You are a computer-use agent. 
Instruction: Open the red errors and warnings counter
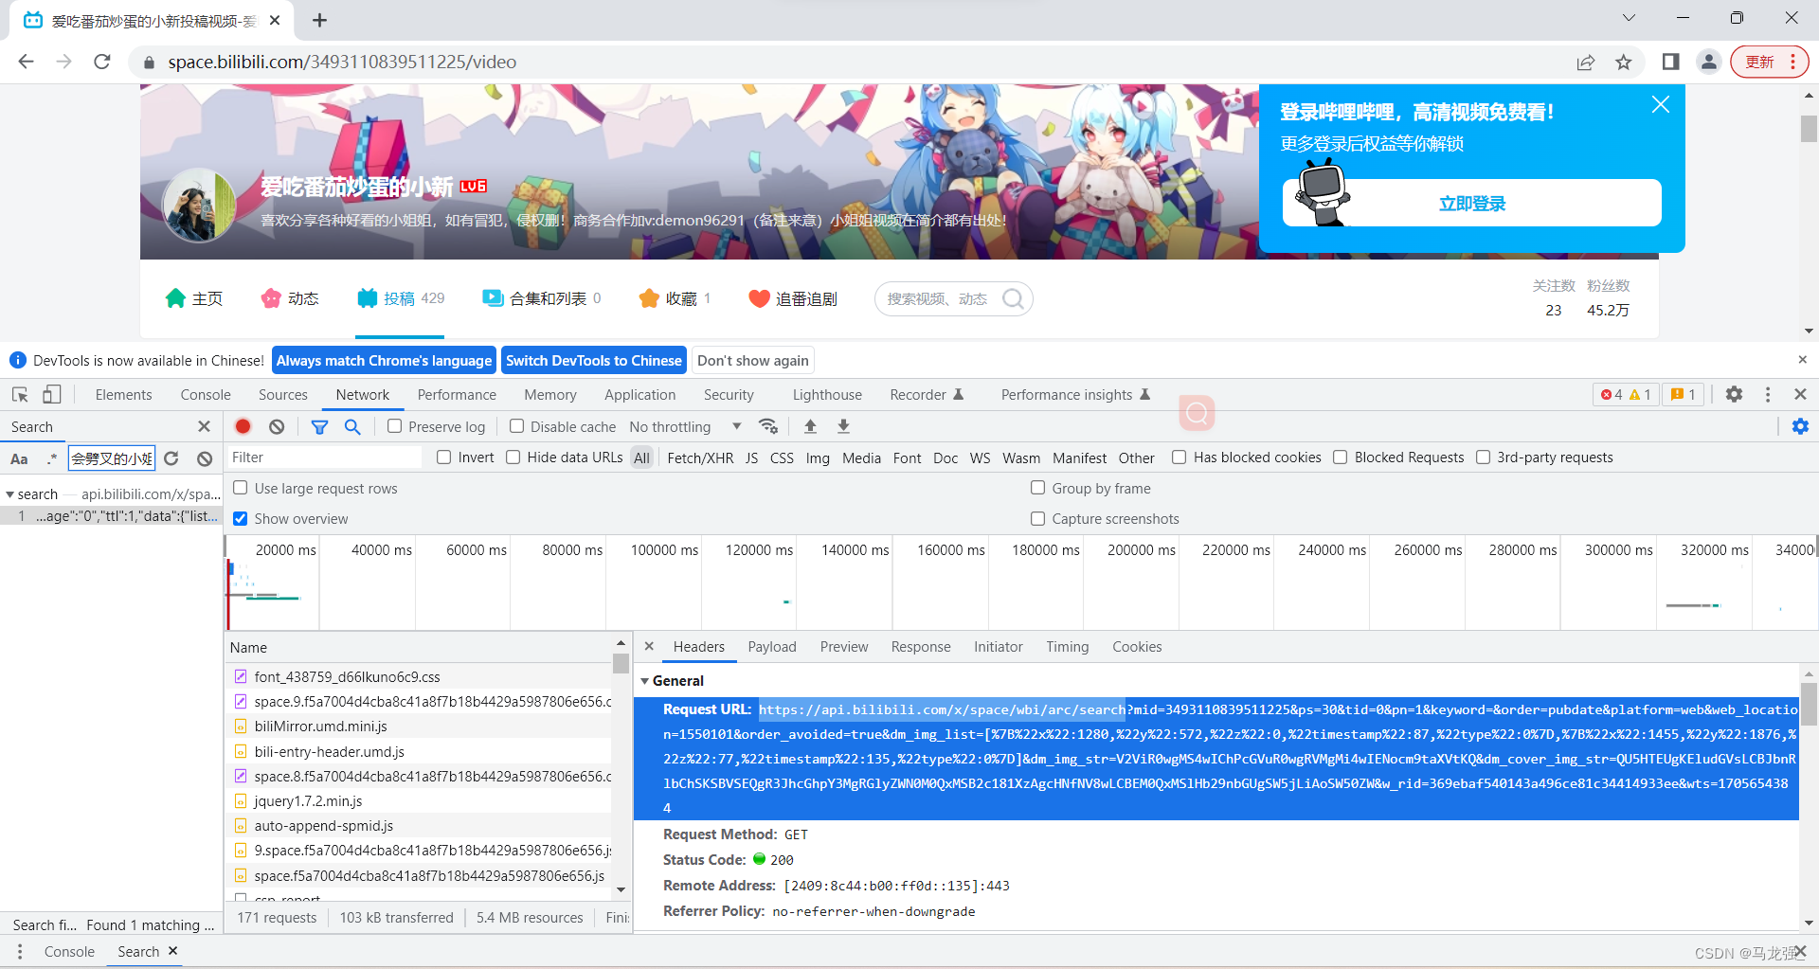point(1626,395)
